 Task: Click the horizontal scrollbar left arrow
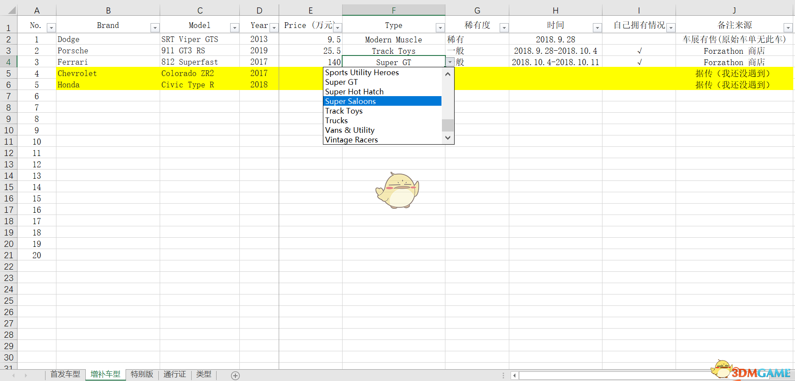click(x=515, y=375)
